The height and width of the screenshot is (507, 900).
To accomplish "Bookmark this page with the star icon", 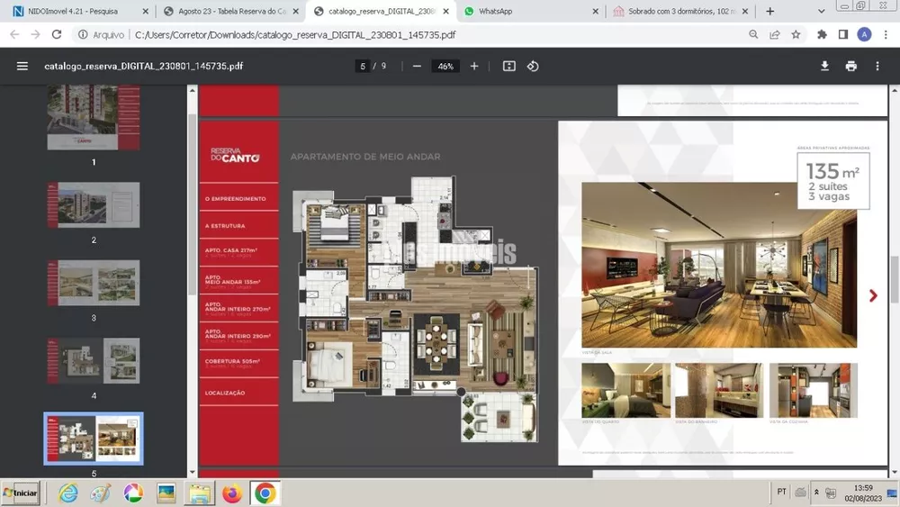I will click(x=796, y=34).
